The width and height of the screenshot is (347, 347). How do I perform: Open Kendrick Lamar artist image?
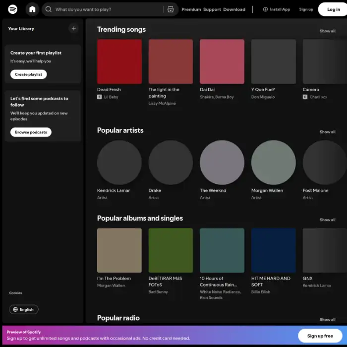pyautogui.click(x=119, y=163)
